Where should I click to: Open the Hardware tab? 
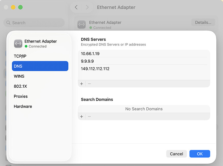click(23, 107)
